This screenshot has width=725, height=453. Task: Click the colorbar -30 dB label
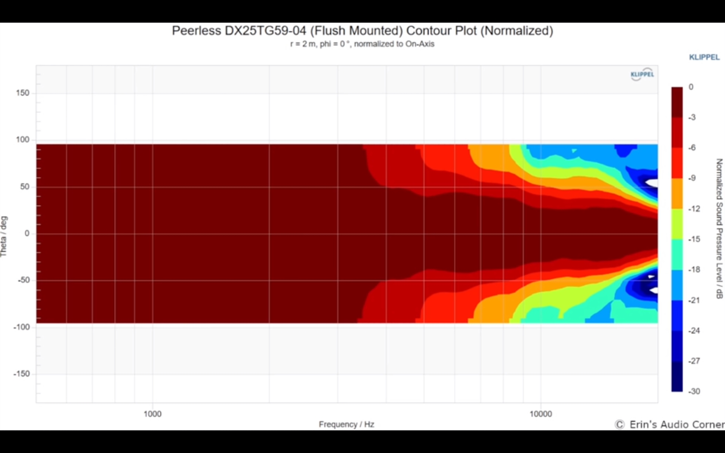tap(694, 391)
